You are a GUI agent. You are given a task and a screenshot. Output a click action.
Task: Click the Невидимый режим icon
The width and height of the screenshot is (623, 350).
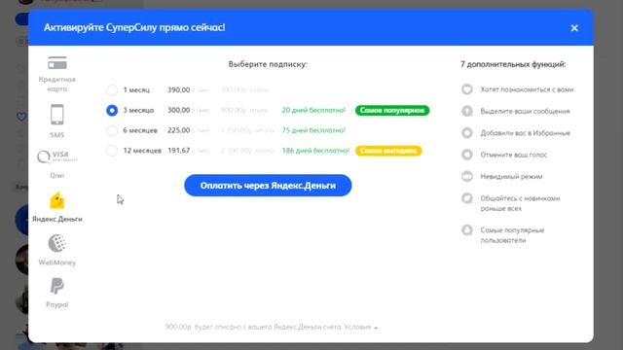(467, 176)
